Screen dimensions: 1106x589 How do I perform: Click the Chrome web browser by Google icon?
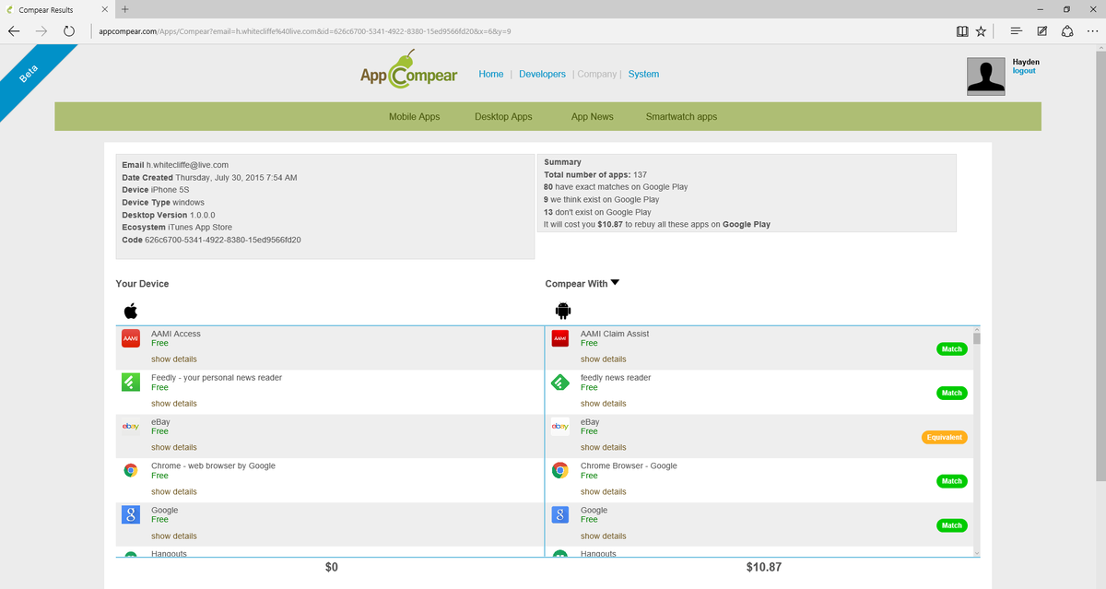[131, 470]
